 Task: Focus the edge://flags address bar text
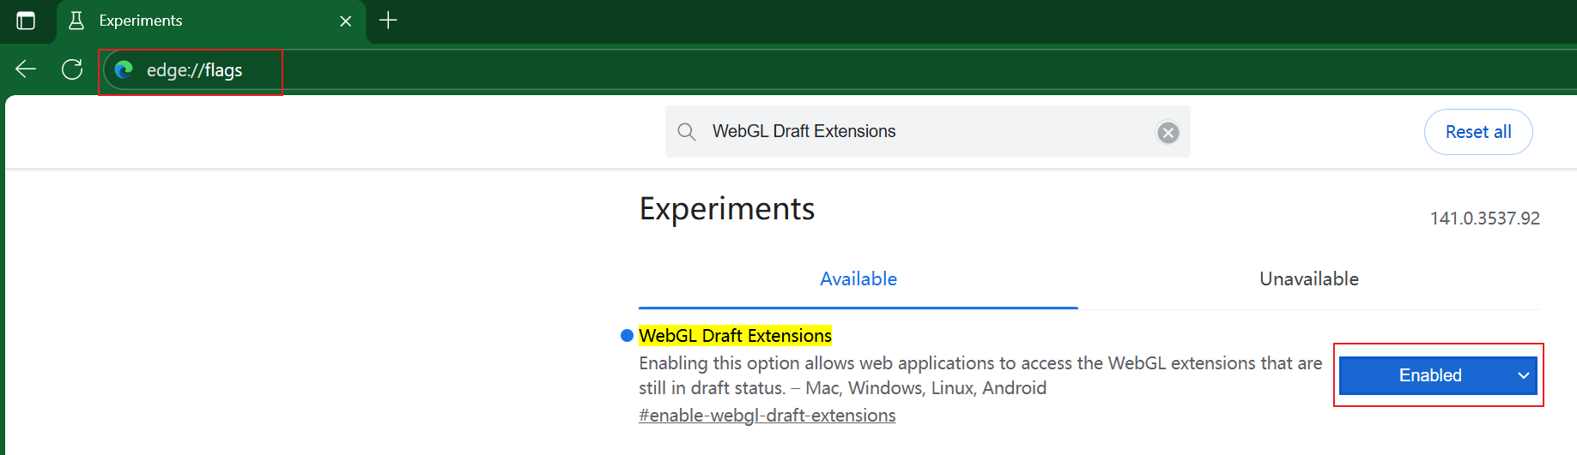(195, 70)
